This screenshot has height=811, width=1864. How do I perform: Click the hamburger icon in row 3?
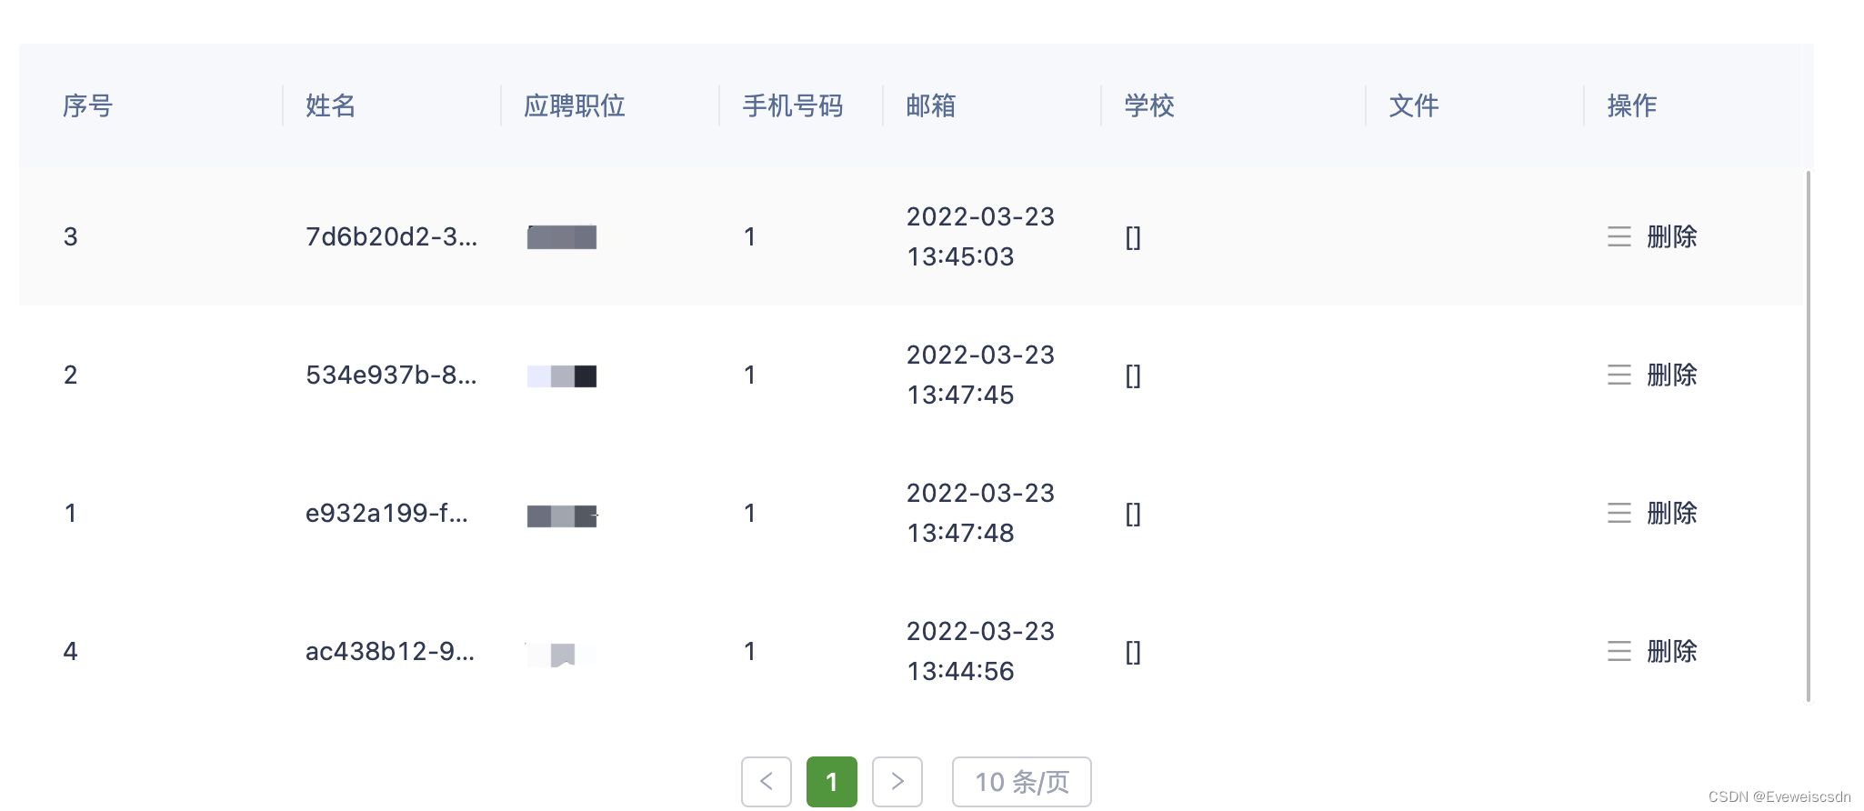(1618, 236)
